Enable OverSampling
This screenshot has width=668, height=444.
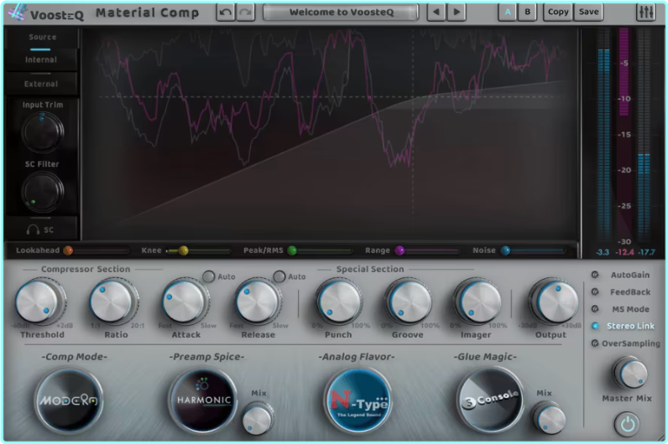point(625,343)
